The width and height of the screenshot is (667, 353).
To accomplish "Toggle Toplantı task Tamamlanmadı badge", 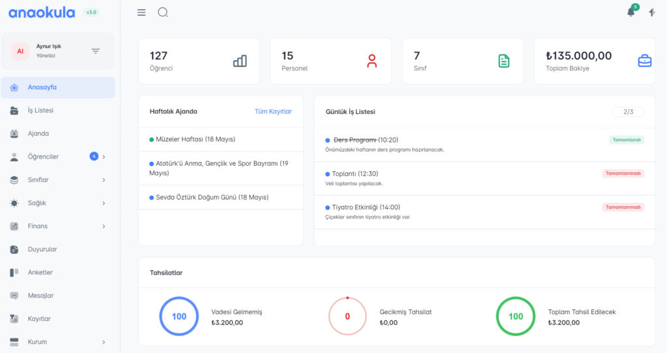I will tap(623, 174).
